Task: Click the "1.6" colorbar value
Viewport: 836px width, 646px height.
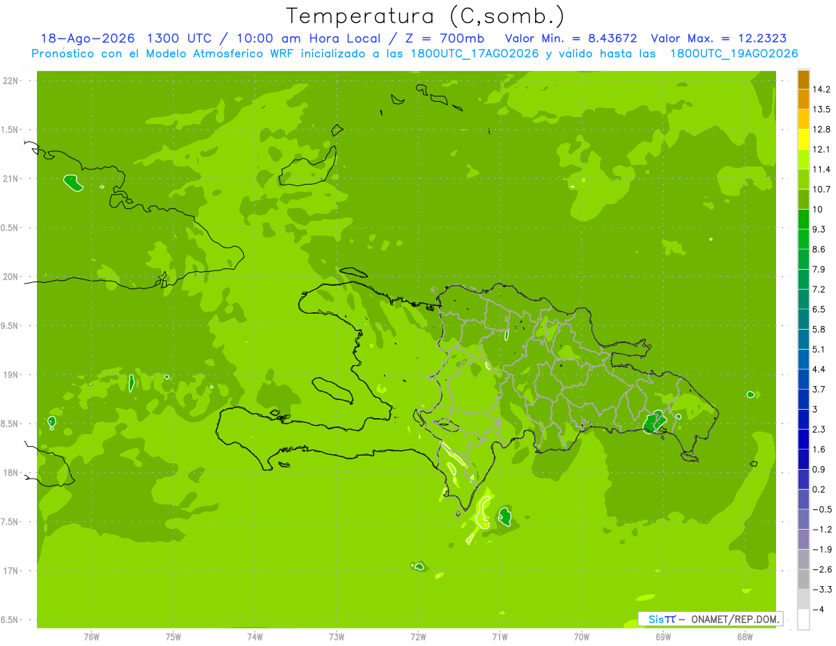Action: coord(820,449)
